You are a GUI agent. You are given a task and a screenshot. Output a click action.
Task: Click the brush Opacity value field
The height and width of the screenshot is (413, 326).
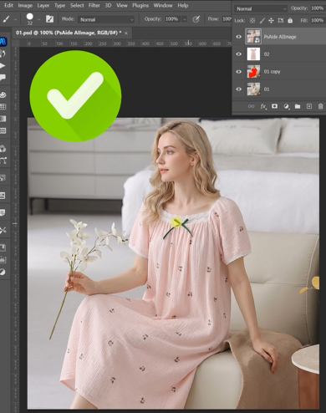point(171,19)
